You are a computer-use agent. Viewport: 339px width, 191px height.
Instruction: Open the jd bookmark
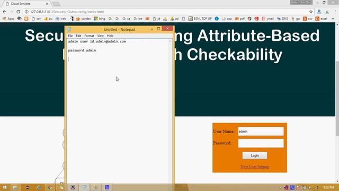pos(157,19)
